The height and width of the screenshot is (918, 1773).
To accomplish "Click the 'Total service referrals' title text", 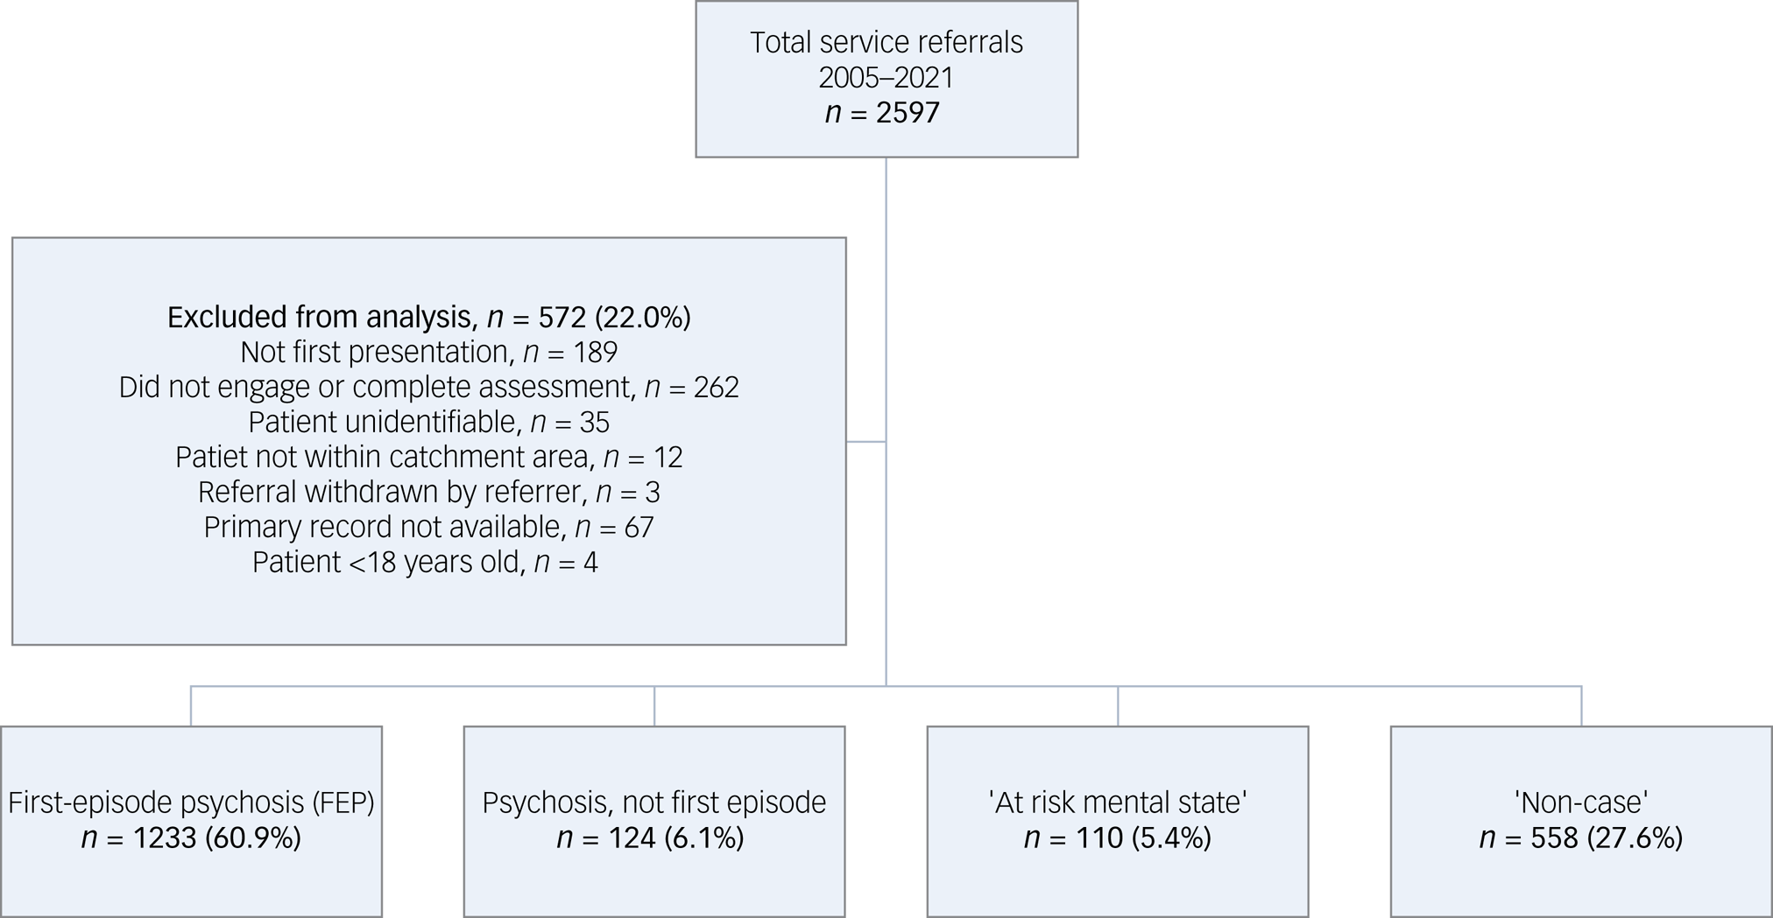I will tap(886, 42).
